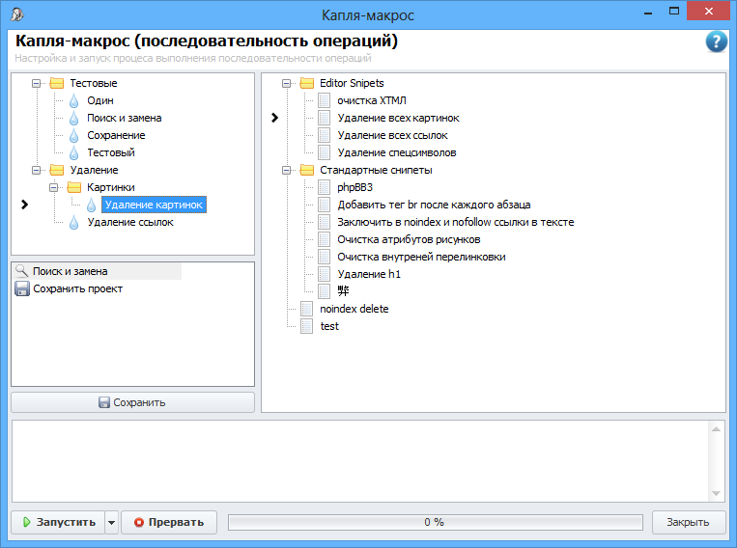Click the document icon beside phpBB3
Viewport: 737px width, 548px height.
[325, 187]
